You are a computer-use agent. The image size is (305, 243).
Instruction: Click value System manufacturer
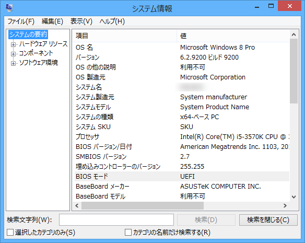coord(214,97)
